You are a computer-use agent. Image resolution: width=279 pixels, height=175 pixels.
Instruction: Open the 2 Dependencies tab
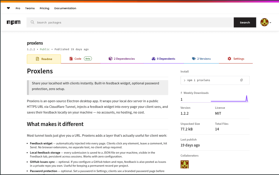124,59
